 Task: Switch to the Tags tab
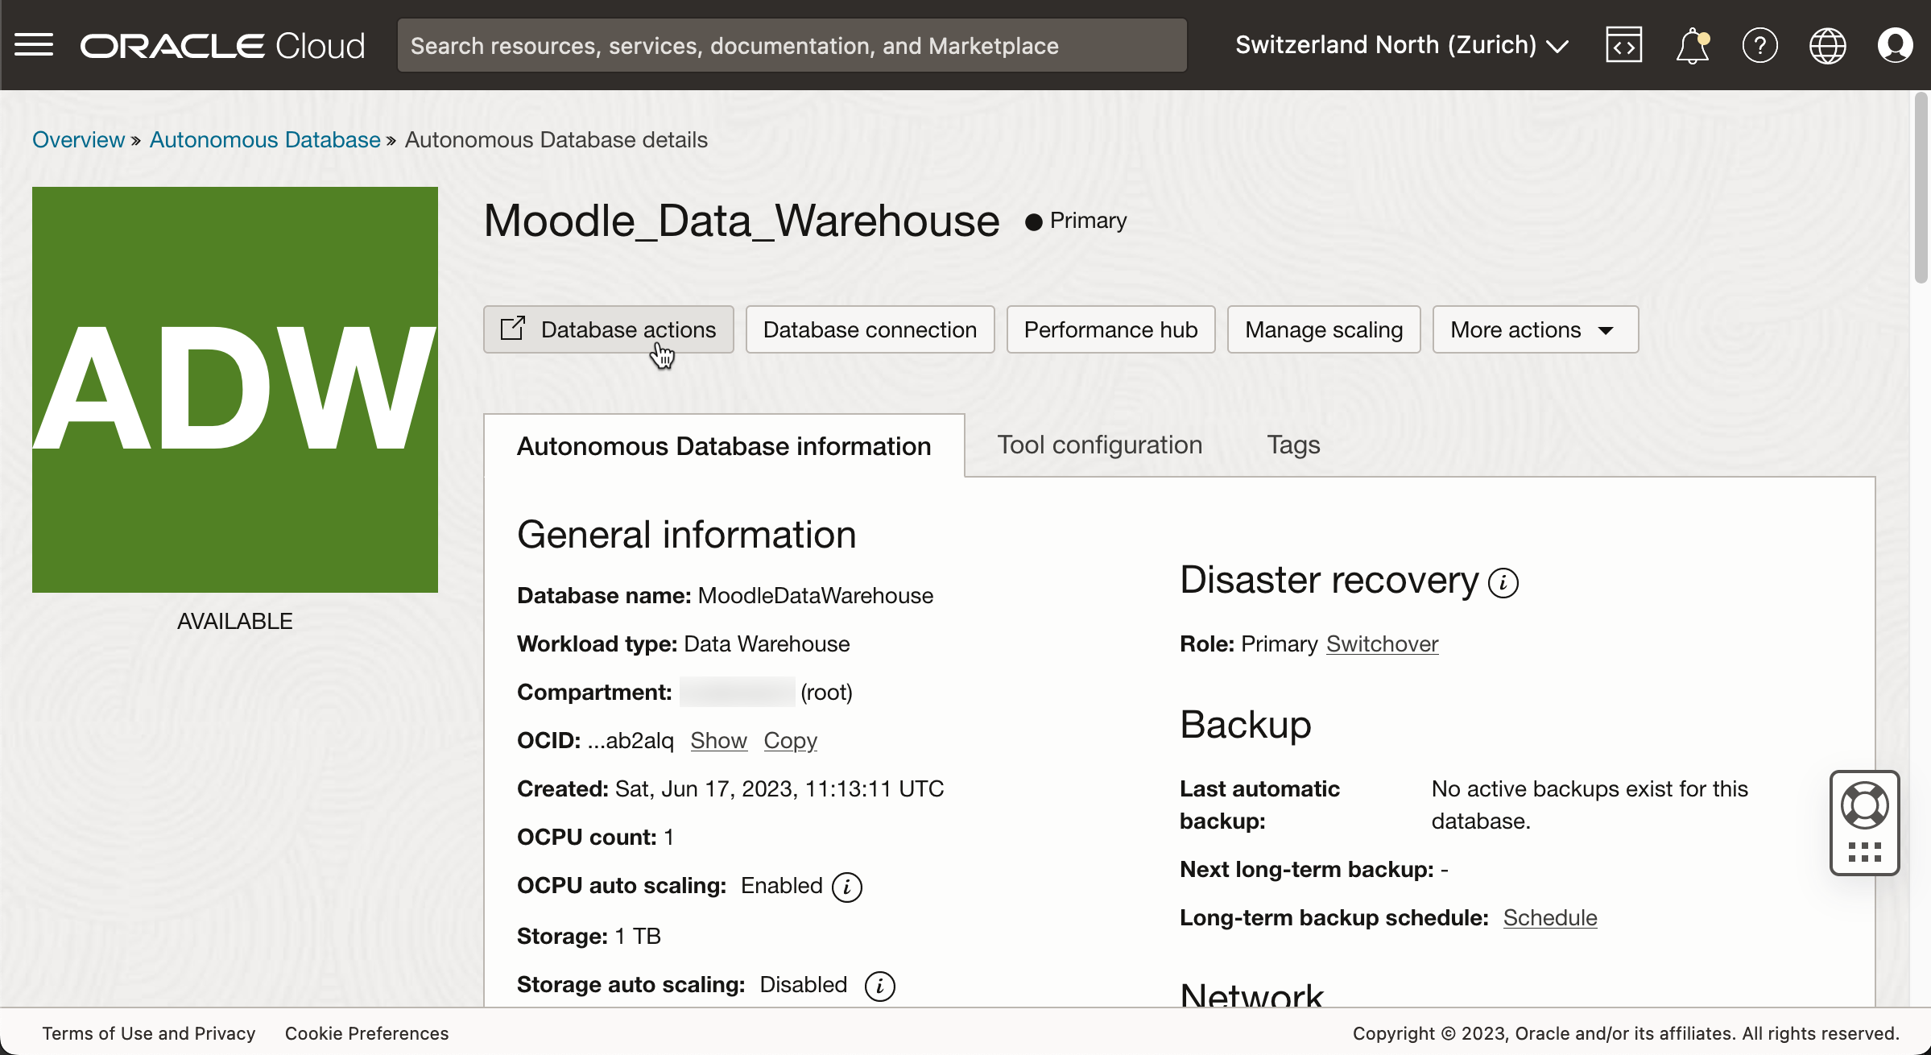point(1293,445)
